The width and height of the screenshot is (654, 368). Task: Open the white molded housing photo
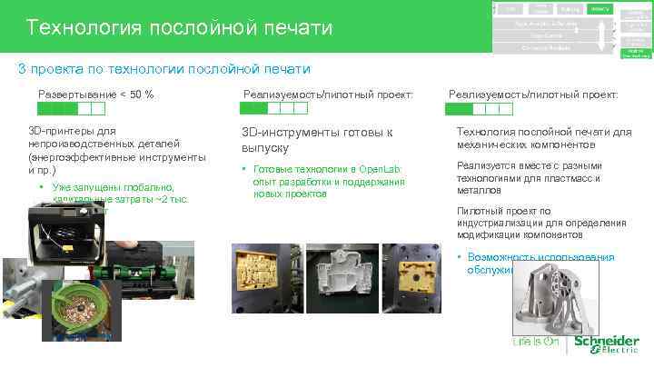pos(342,278)
